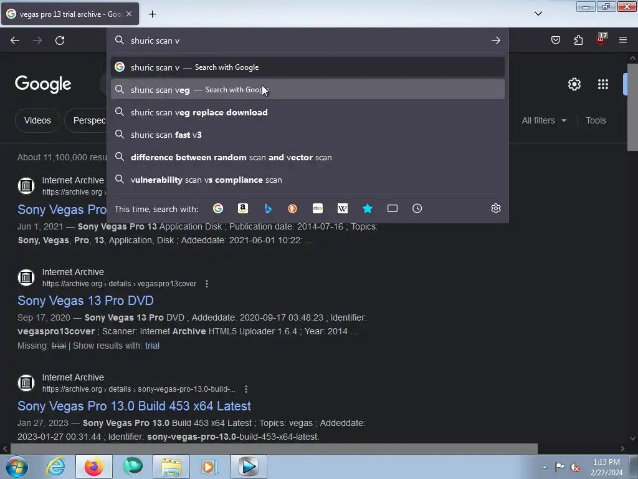Screen dimensions: 638x479
Task: Open the Extensions puzzle icon
Action: pyautogui.click(x=578, y=40)
